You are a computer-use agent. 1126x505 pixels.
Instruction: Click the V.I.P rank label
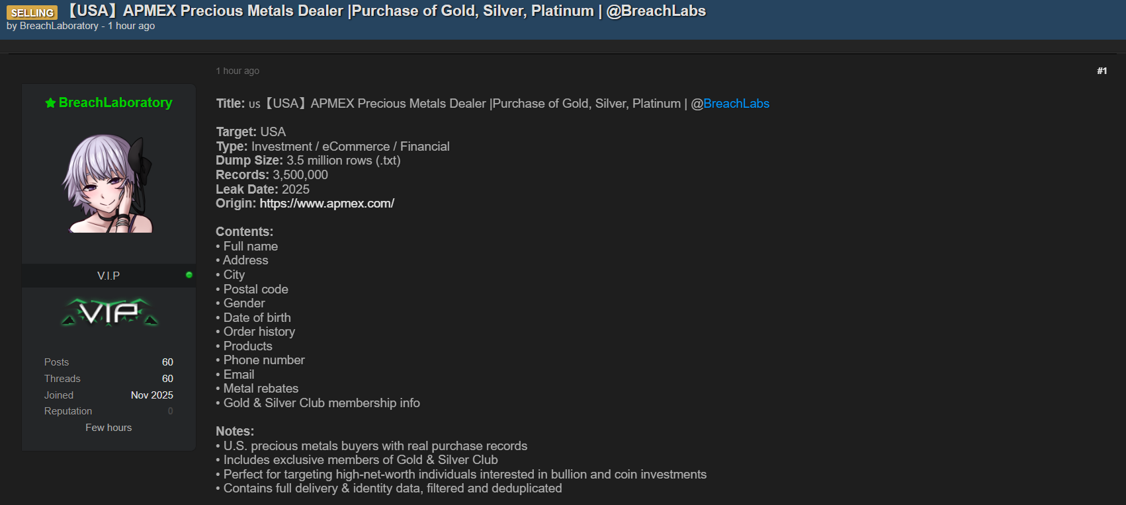coord(108,276)
